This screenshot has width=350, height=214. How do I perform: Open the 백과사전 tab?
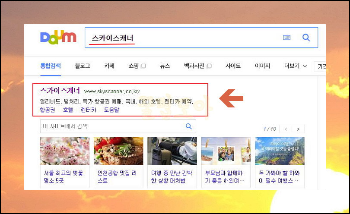coord(194,66)
